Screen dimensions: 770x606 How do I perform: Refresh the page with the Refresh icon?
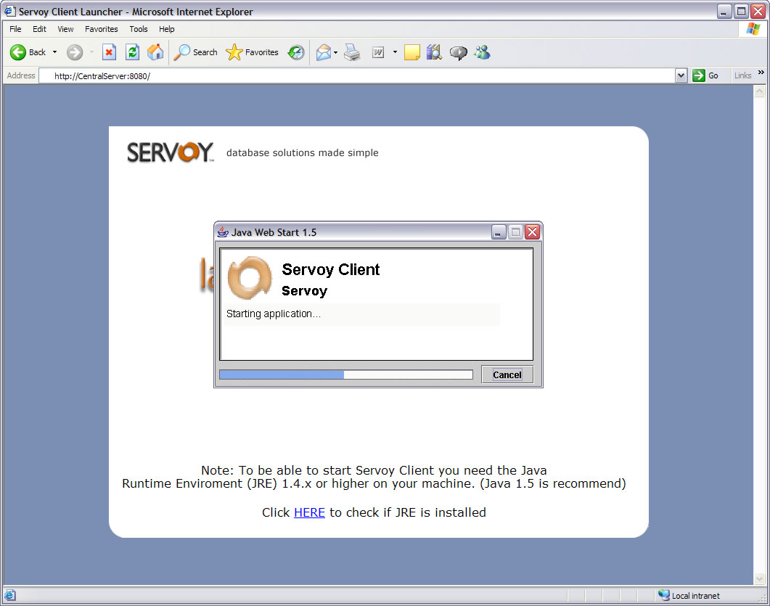[132, 52]
